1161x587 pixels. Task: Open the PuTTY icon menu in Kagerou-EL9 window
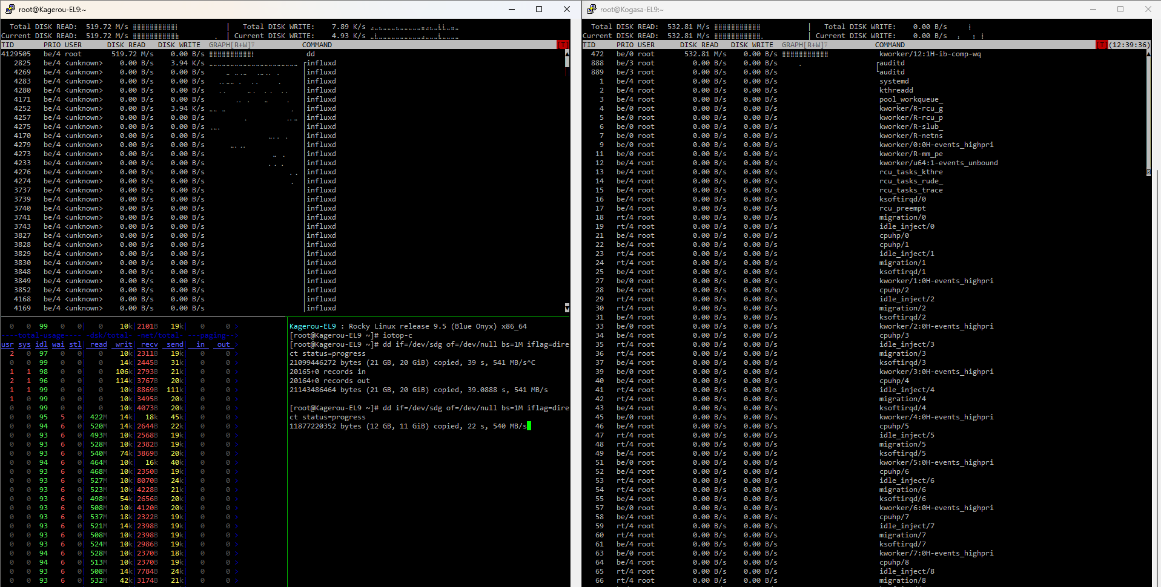pyautogui.click(x=10, y=9)
